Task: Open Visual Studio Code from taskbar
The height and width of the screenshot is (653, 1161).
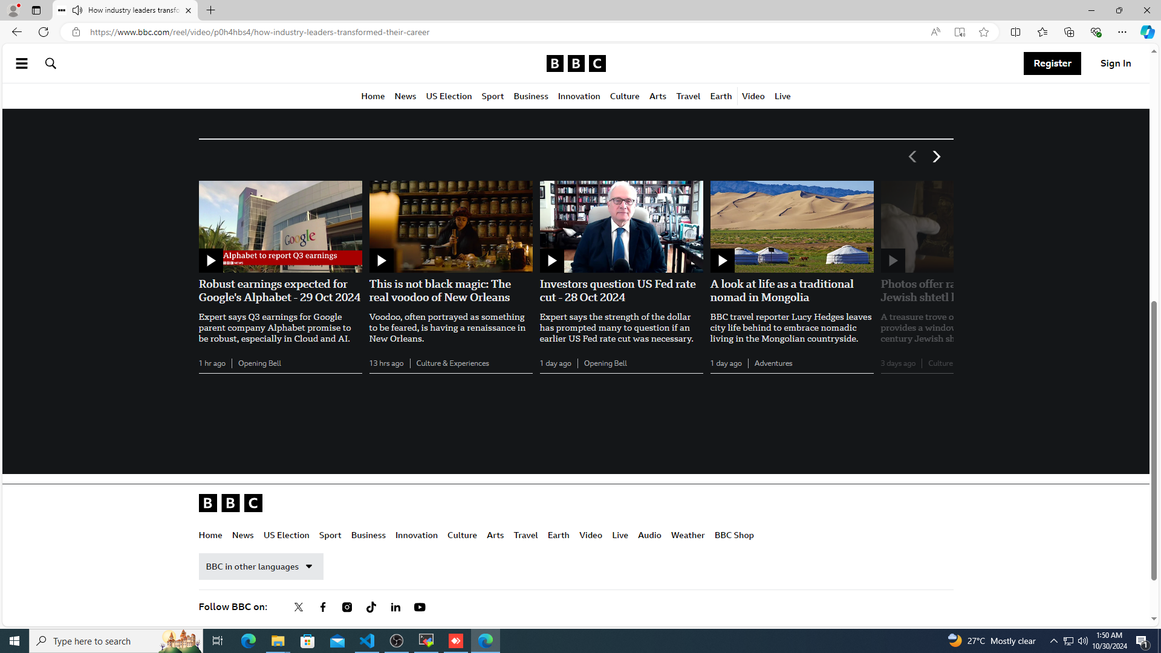Action: click(367, 641)
